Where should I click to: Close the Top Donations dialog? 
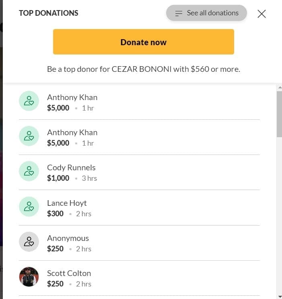tap(261, 14)
